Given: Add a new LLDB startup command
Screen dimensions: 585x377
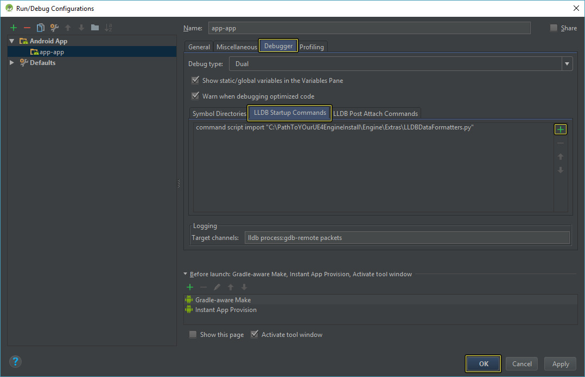Looking at the screenshot, I should pyautogui.click(x=561, y=129).
